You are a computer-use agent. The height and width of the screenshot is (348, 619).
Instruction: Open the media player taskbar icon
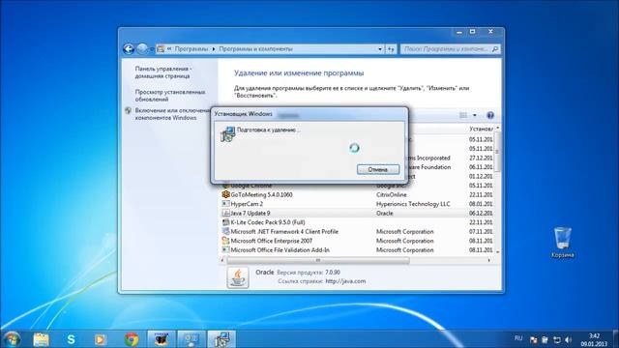coord(101,339)
